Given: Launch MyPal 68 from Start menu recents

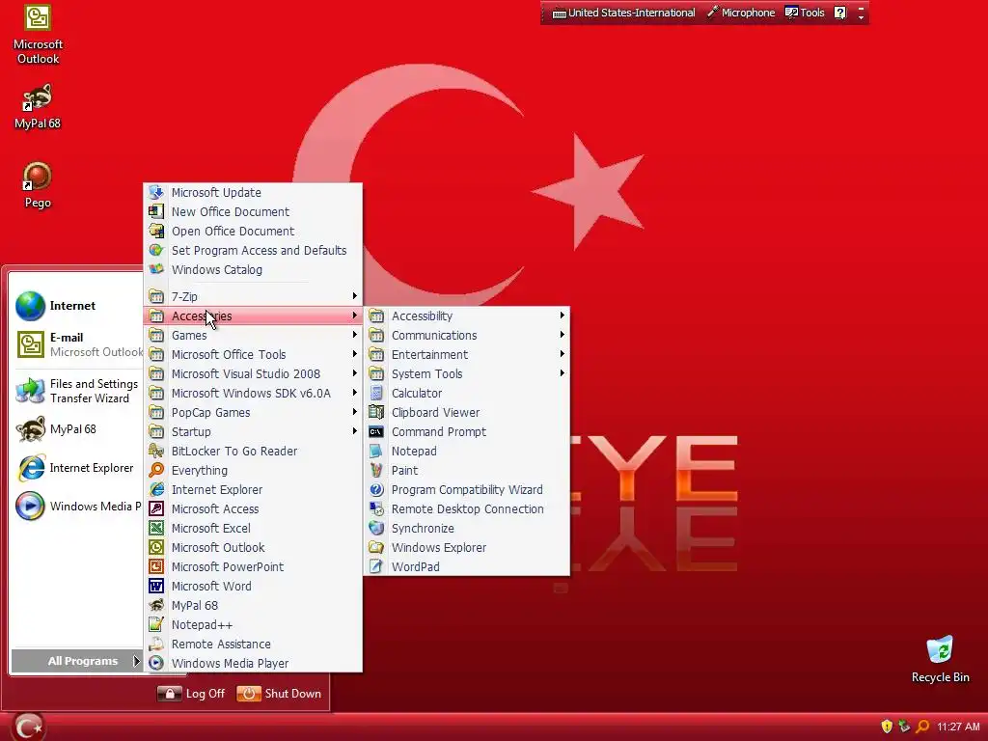Looking at the screenshot, I should (77, 429).
